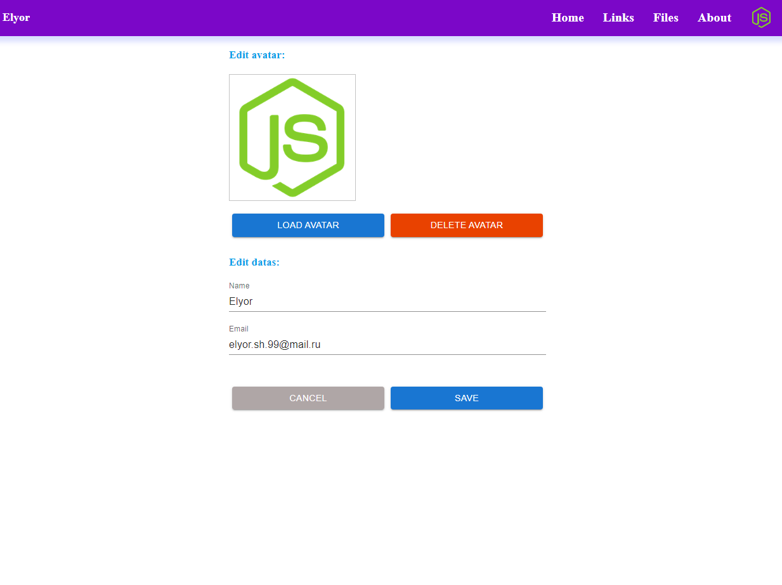Click the small Name label above field
782x585 pixels.
point(239,286)
